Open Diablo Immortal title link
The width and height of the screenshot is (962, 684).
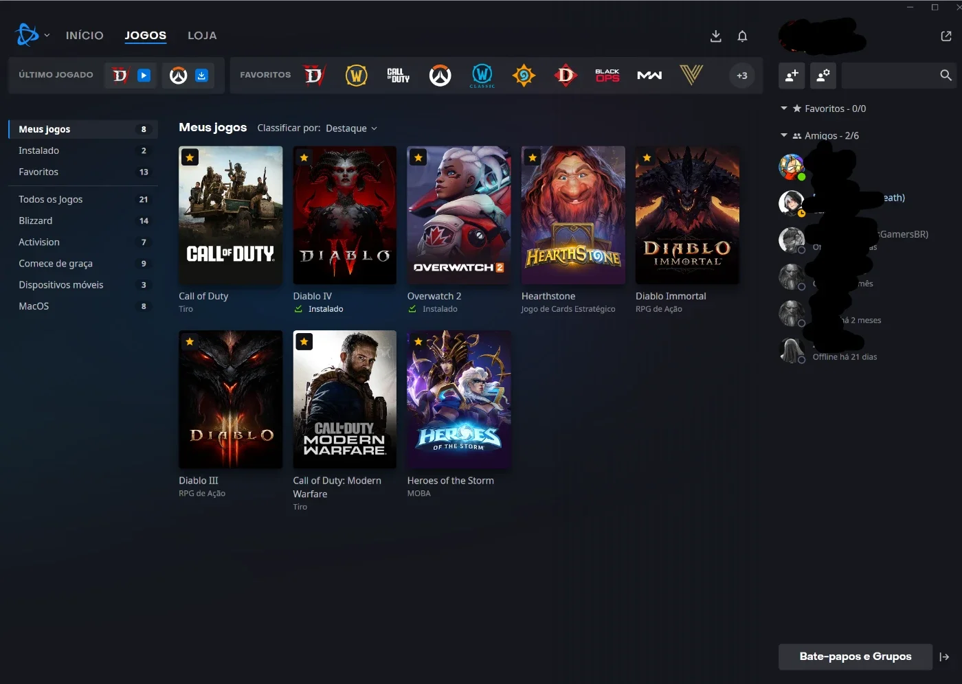tap(671, 296)
